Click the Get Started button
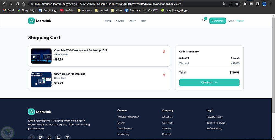The width and height of the screenshot is (275, 140). pos(218,21)
